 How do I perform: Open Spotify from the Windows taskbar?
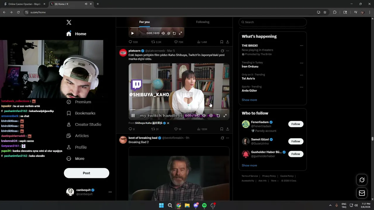click(x=204, y=205)
